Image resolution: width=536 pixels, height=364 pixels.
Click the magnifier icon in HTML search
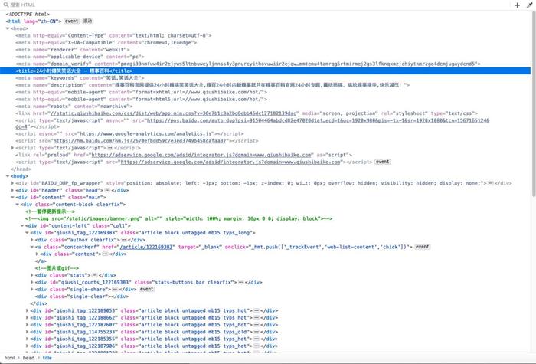point(6,5)
